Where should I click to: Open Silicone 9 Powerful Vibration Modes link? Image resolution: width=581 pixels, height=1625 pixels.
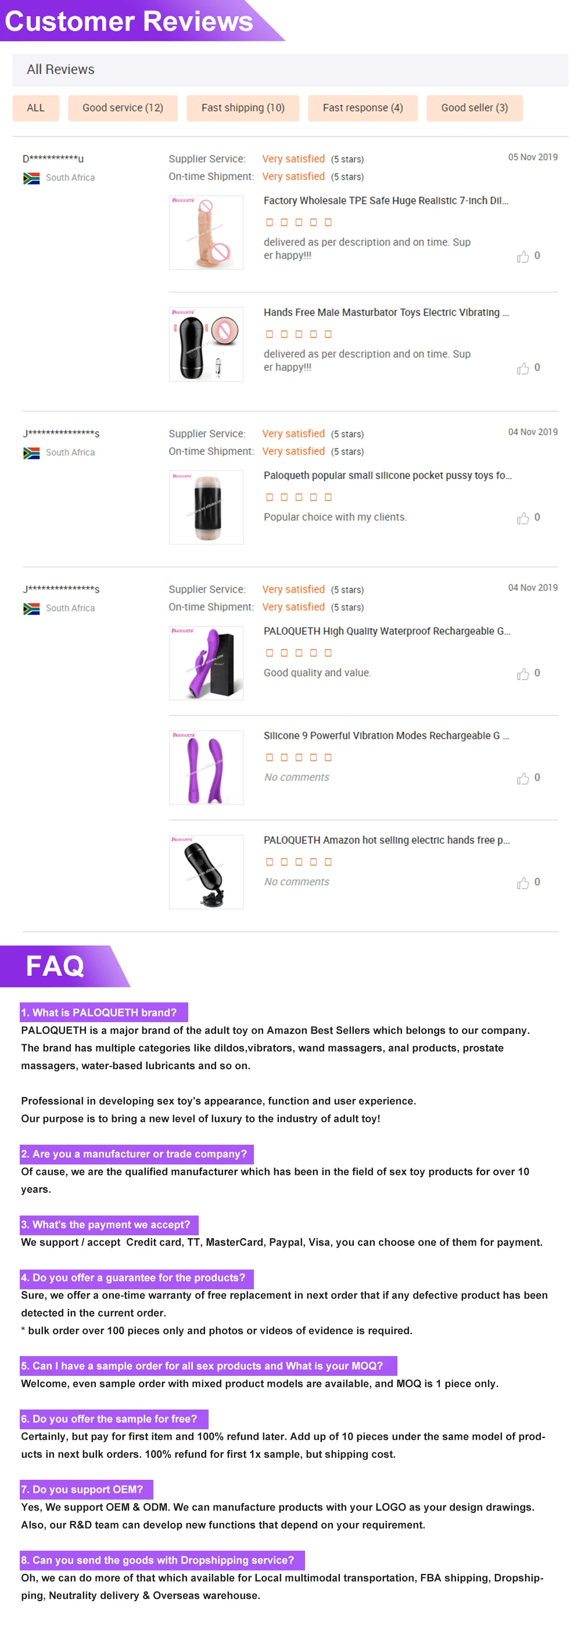386,735
